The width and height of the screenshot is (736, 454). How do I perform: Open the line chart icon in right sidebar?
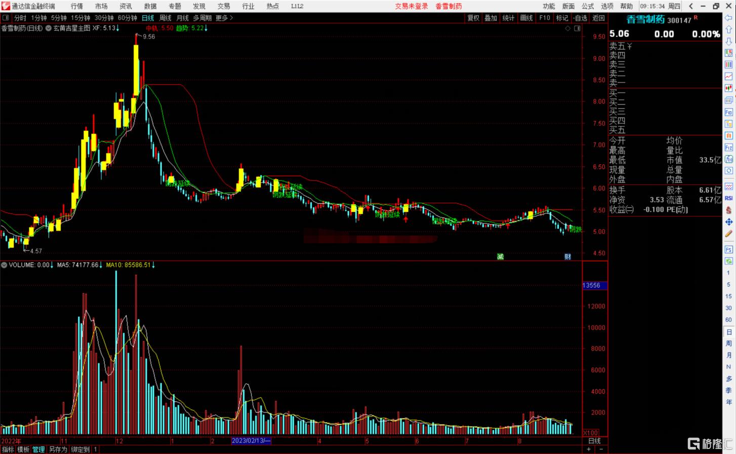click(x=729, y=77)
